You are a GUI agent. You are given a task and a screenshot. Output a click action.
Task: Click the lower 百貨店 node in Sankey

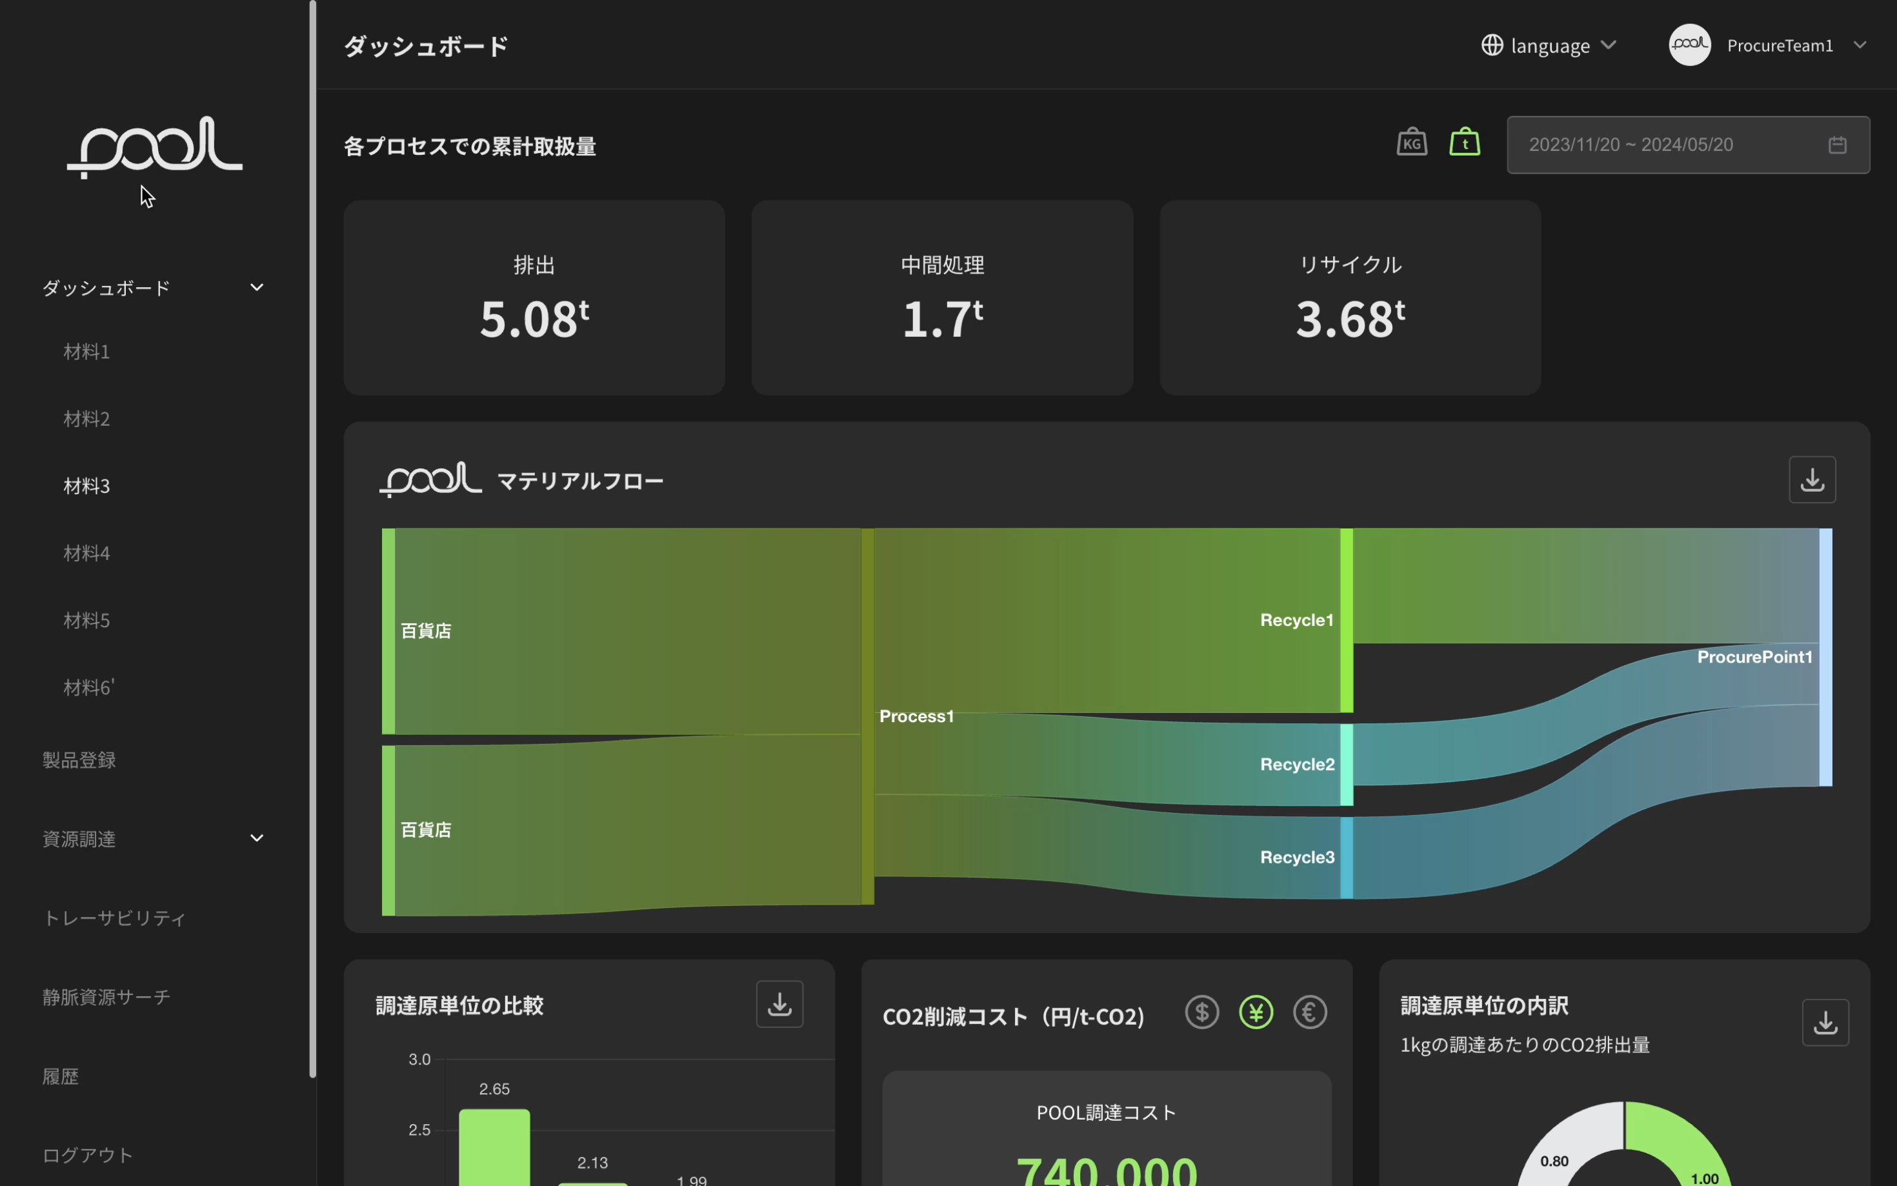388,830
